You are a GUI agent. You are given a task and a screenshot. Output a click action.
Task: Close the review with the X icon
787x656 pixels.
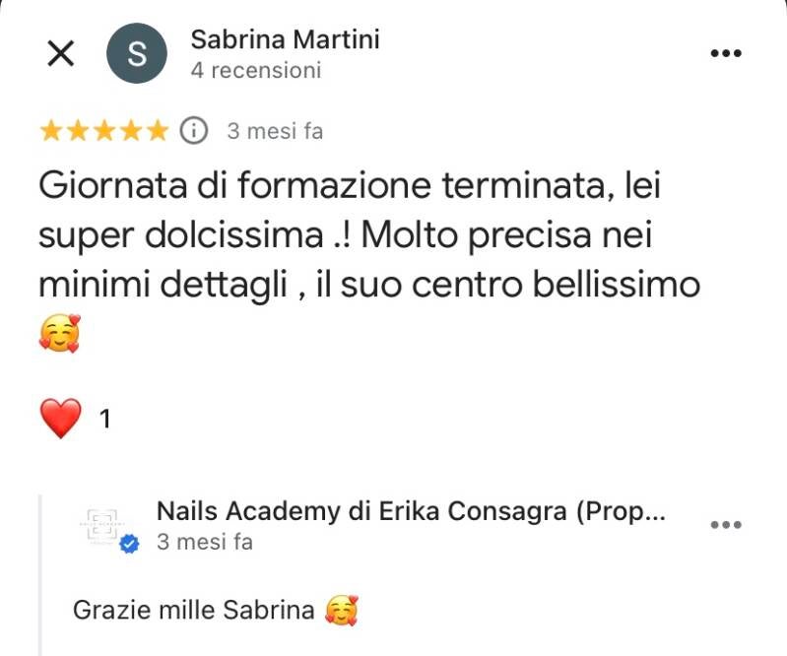tap(61, 53)
